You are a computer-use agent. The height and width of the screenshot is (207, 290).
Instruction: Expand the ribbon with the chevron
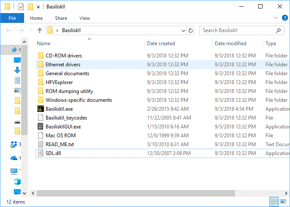276,18
